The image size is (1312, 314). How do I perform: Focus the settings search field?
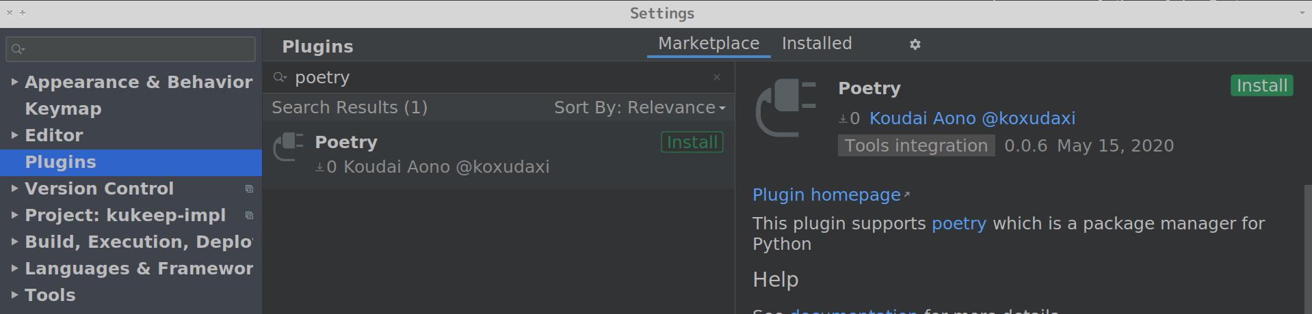[x=131, y=49]
